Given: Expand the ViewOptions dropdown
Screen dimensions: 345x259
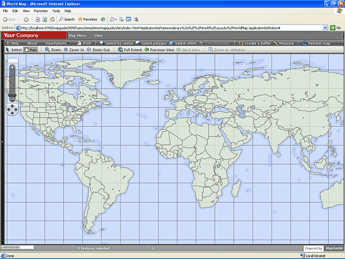Looking at the screenshot, I should (57, 43).
